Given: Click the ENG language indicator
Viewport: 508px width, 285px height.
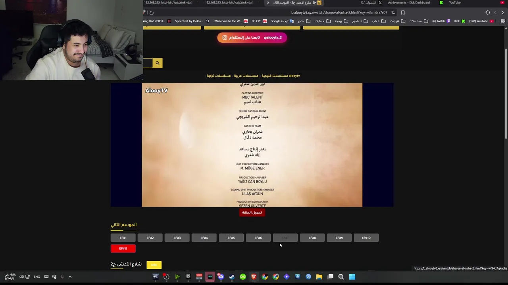Looking at the screenshot, I should pos(37,277).
